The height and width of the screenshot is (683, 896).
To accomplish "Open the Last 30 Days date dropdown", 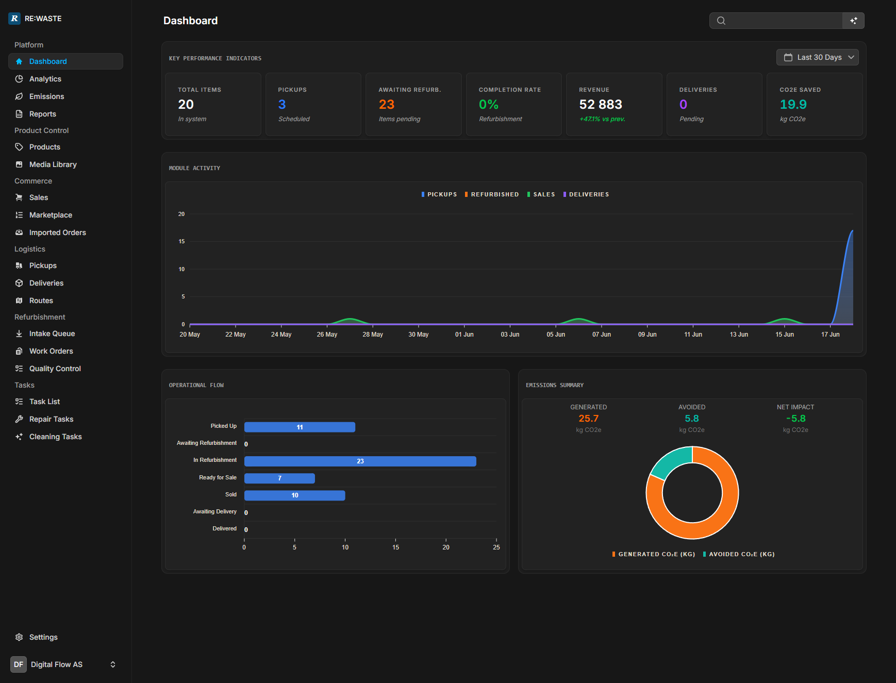I will [x=818, y=57].
